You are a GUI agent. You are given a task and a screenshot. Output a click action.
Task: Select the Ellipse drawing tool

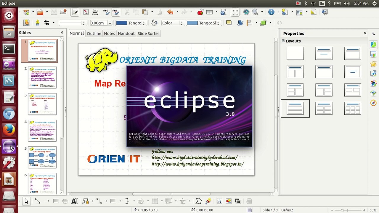(65, 201)
